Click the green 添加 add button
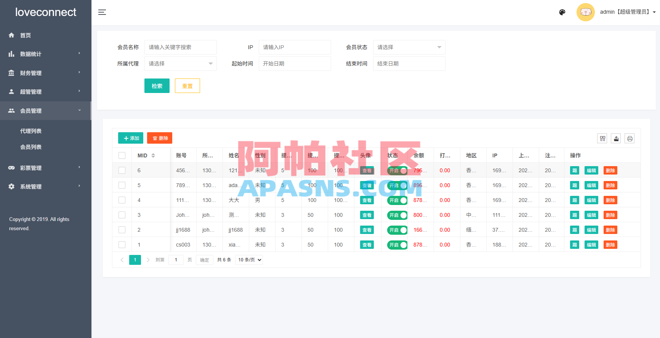 coord(131,138)
